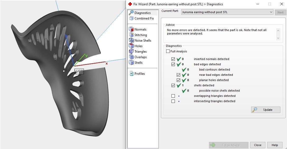The height and width of the screenshot is (149, 287).
Task: Open the Overlaps fix page
Action: pos(141,57)
